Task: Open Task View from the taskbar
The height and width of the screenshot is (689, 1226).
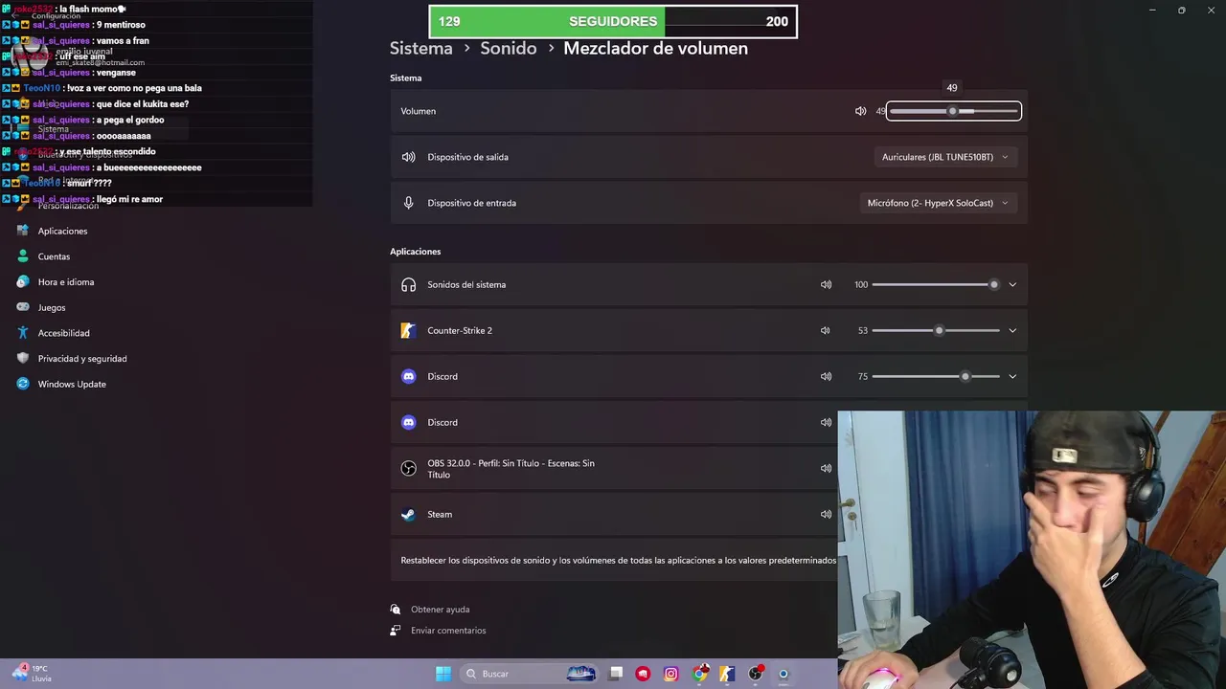Action: (616, 674)
